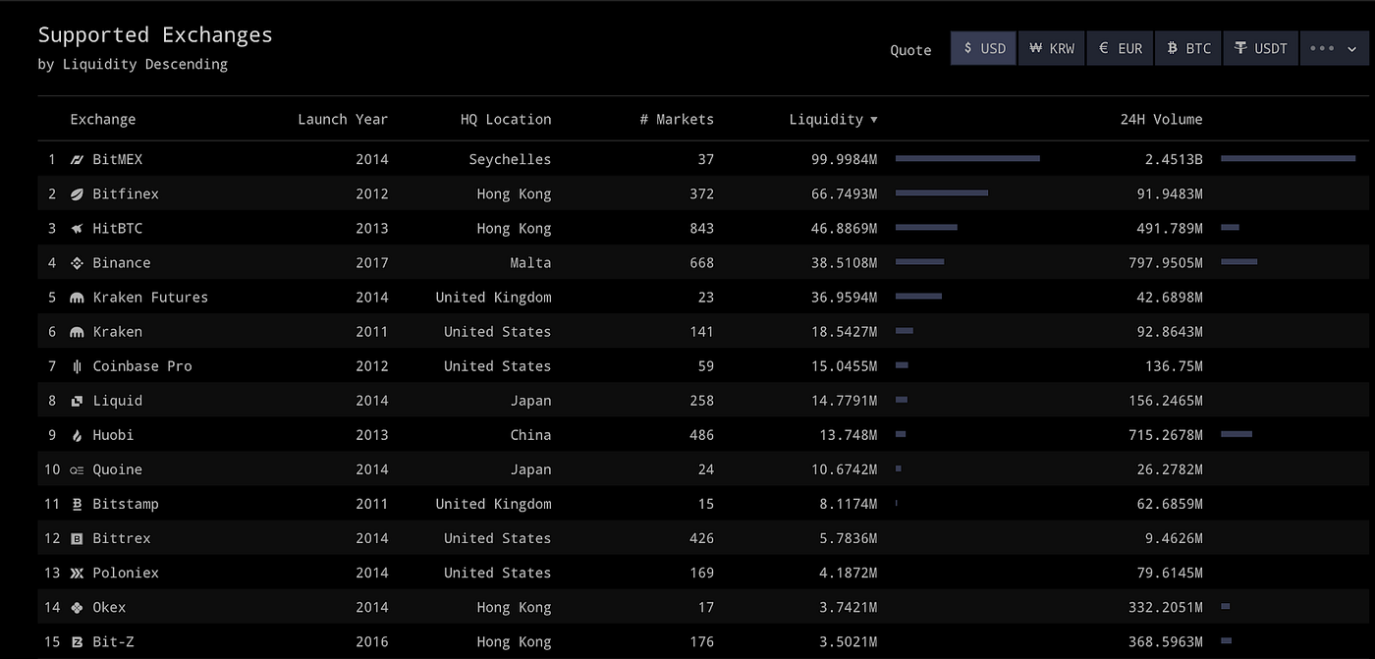Click the 2016 launch year cell

[372, 641]
